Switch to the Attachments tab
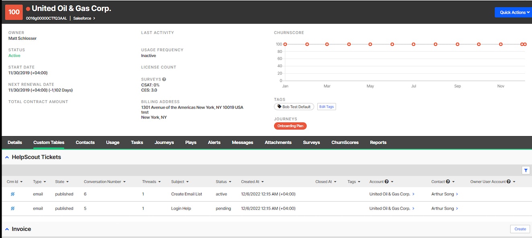 tap(278, 142)
